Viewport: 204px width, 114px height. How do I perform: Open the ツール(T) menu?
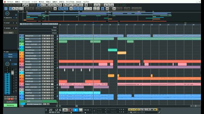click(x=34, y=2)
